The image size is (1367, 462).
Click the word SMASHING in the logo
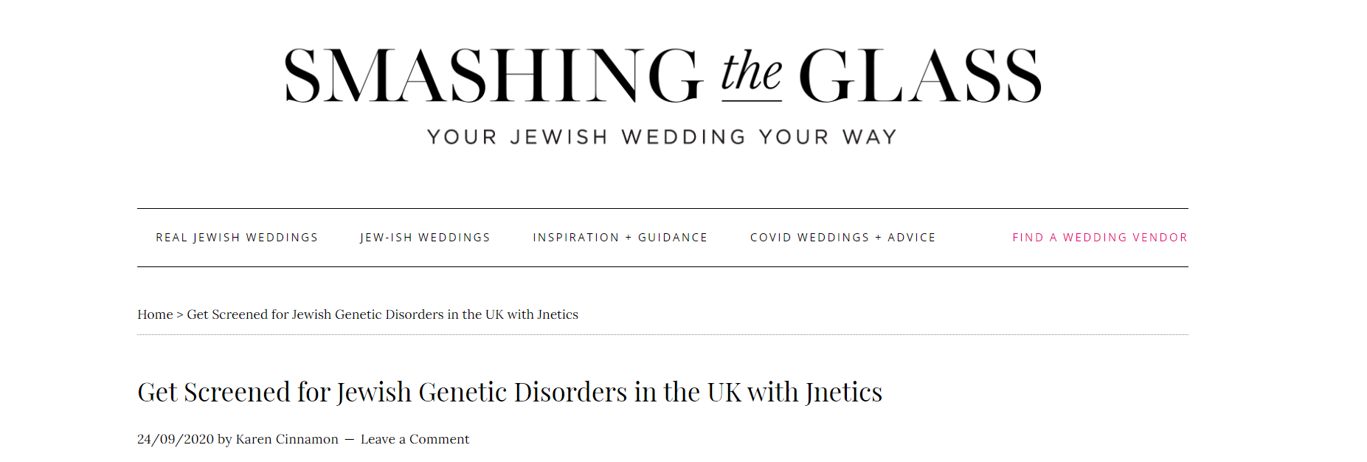(493, 75)
